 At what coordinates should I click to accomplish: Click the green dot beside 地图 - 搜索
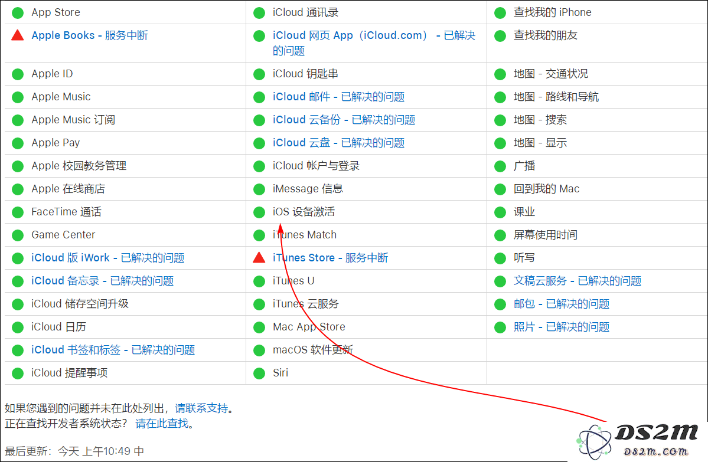point(500,120)
